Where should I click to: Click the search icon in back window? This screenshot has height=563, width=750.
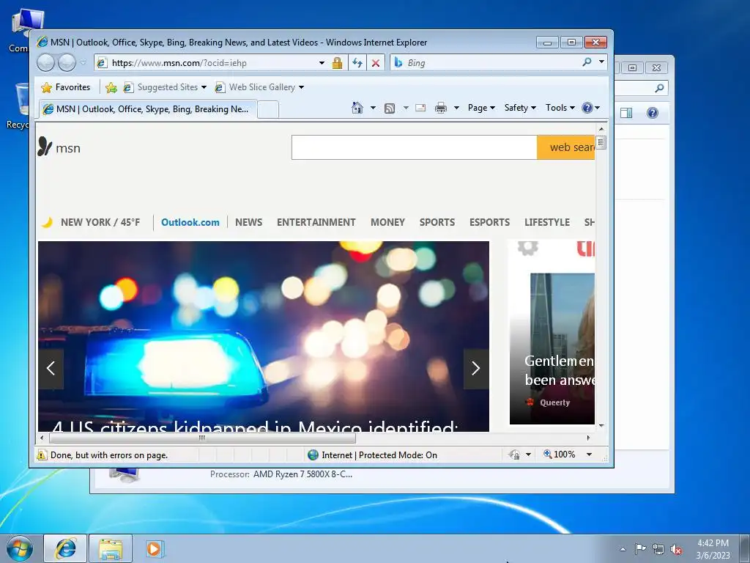[660, 88]
